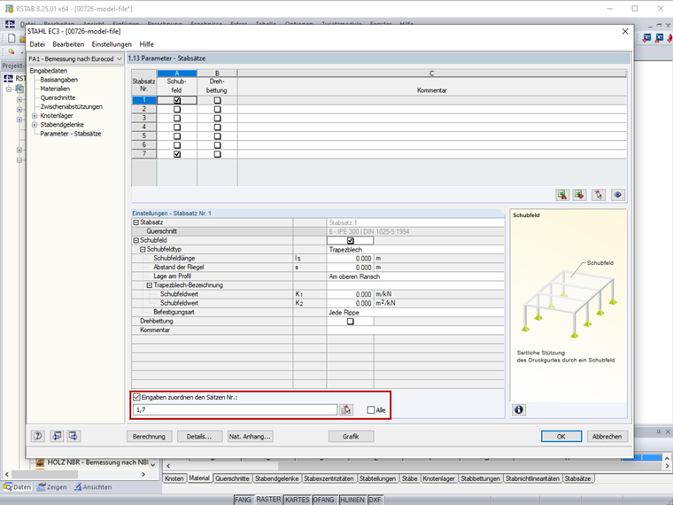Viewport: 673px width, 505px height.
Task: Check Schubfeld for Stabsatz 2
Action: click(177, 109)
